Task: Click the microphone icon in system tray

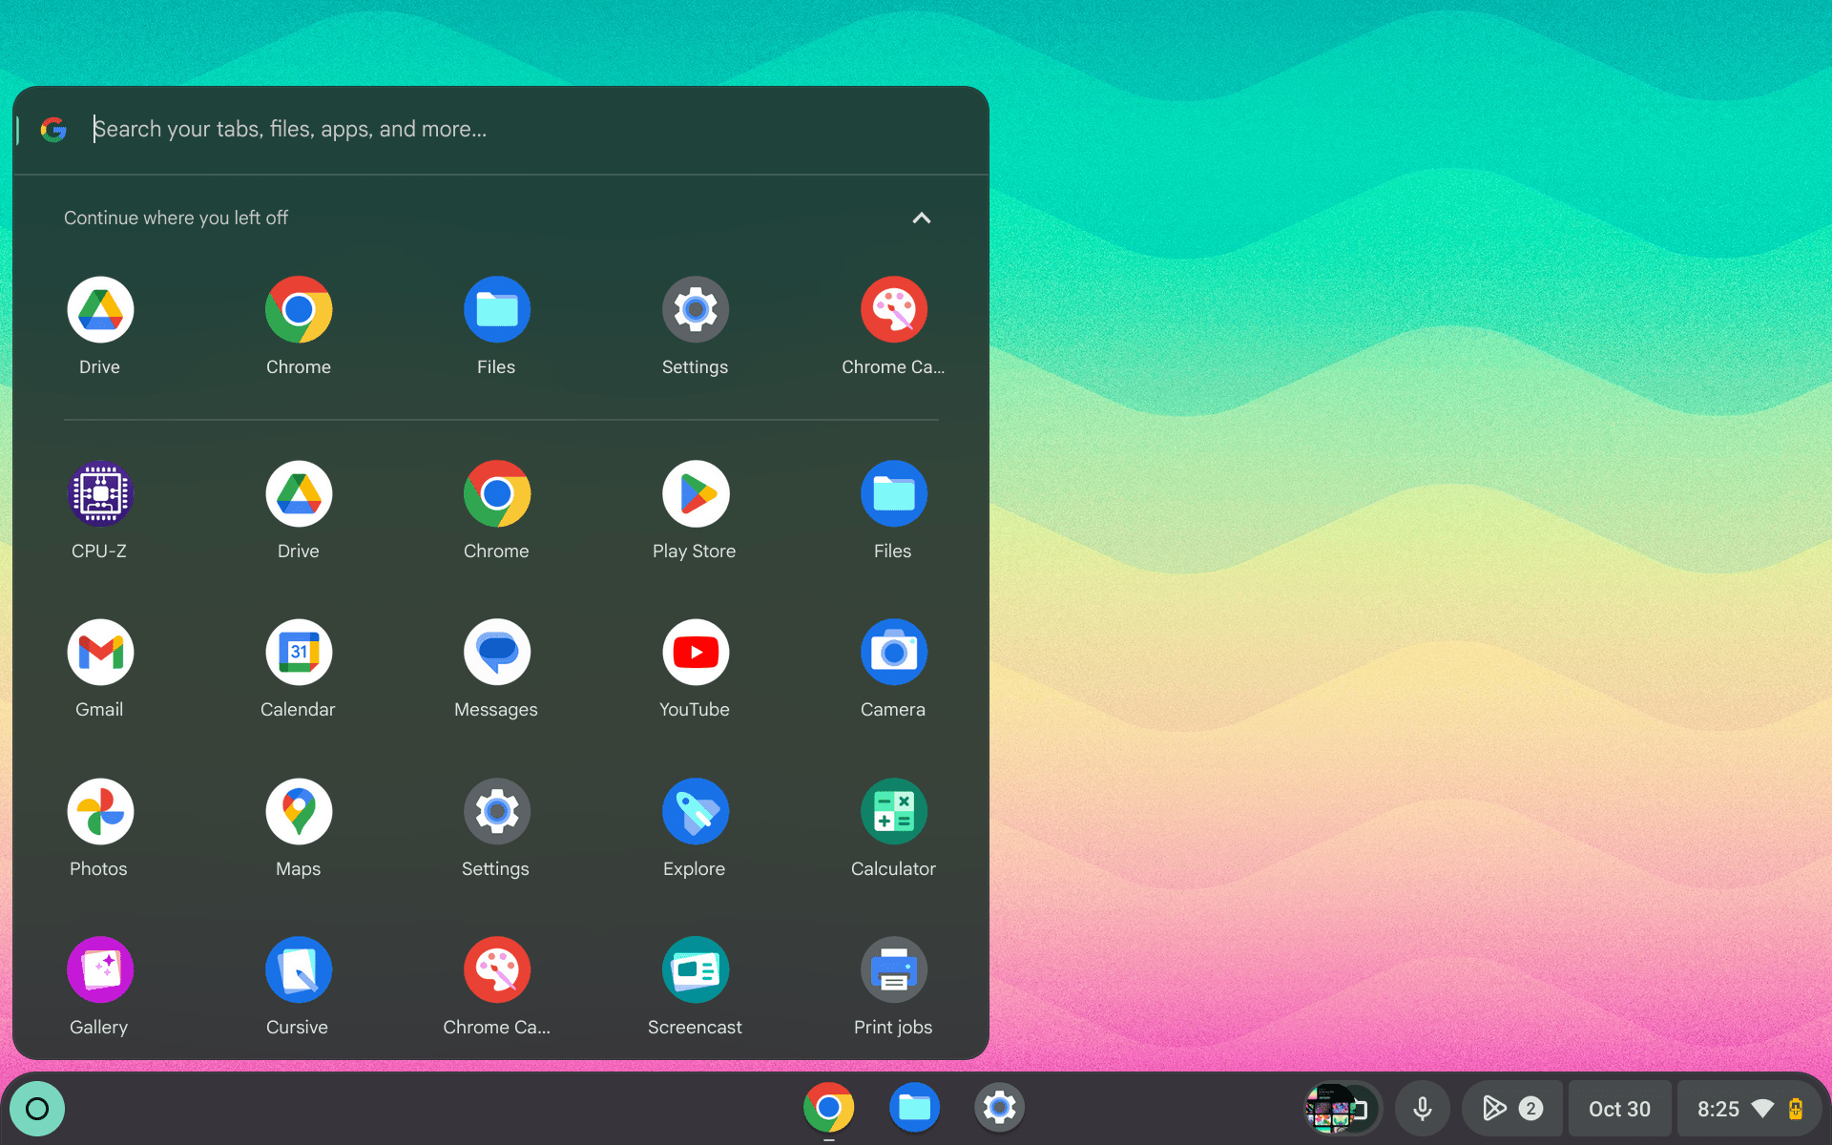Action: (1422, 1108)
